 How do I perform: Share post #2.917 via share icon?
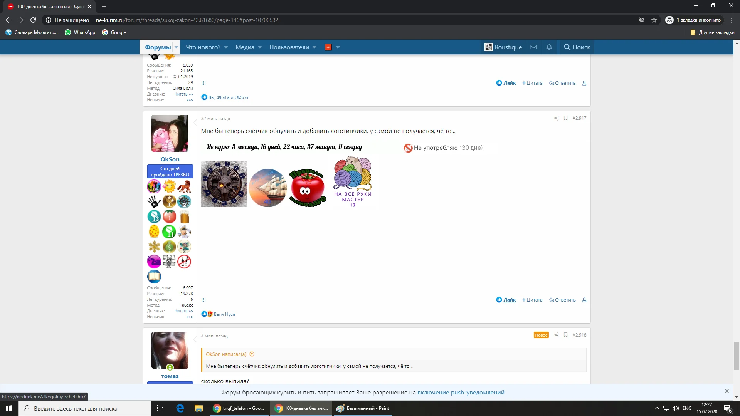tap(556, 118)
